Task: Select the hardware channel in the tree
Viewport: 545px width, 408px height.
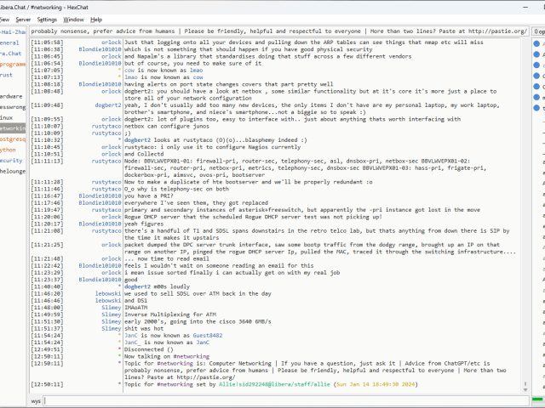Action: [x=11, y=96]
